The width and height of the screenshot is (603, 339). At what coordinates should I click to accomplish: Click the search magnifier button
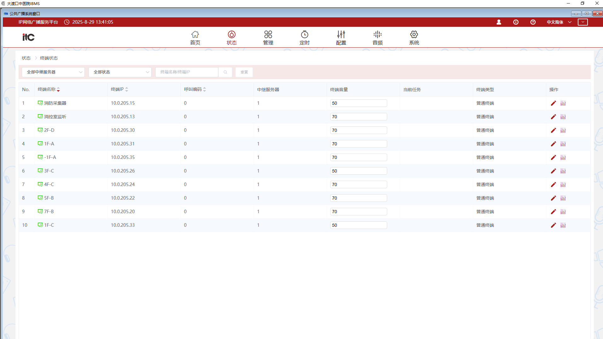pos(225,72)
